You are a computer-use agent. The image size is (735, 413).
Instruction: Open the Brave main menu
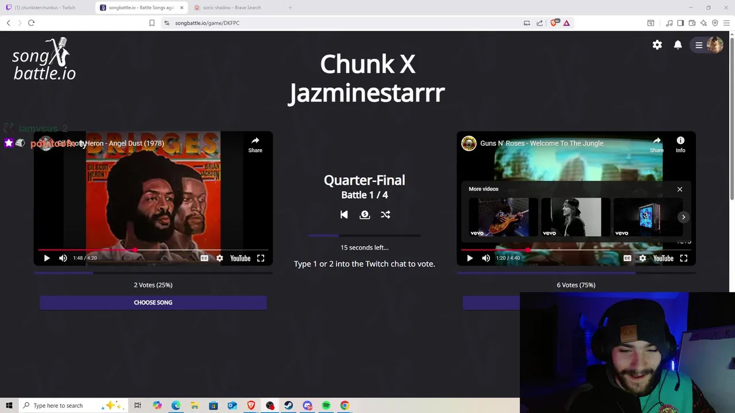click(726, 23)
